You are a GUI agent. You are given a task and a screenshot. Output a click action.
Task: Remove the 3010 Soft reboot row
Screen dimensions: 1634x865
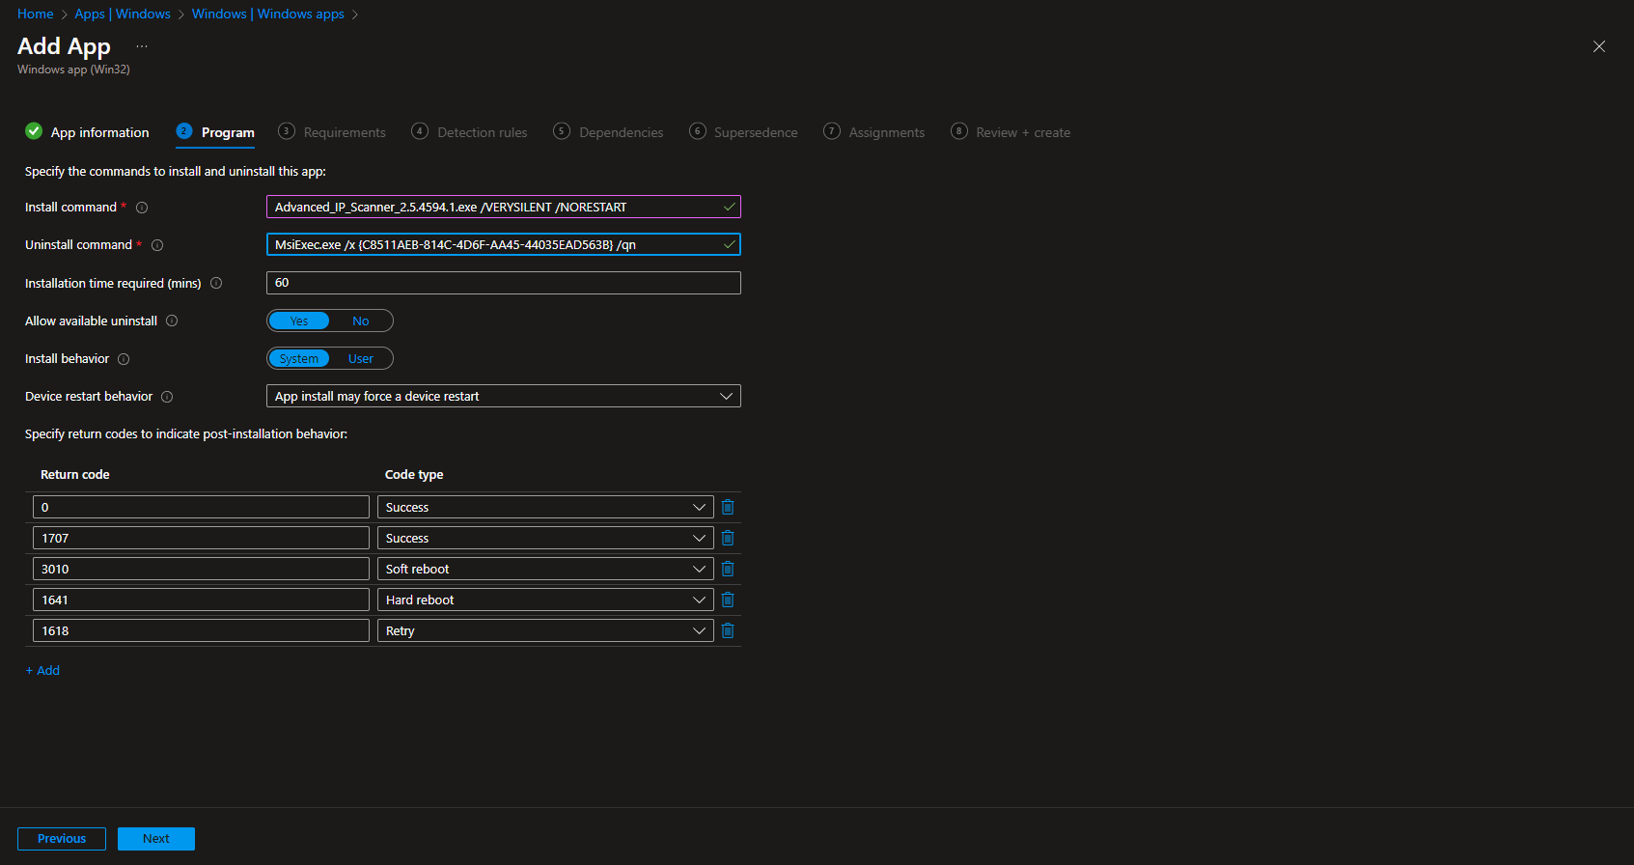coord(728,569)
